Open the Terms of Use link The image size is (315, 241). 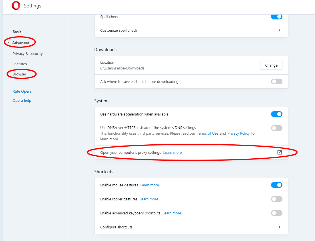(207, 133)
